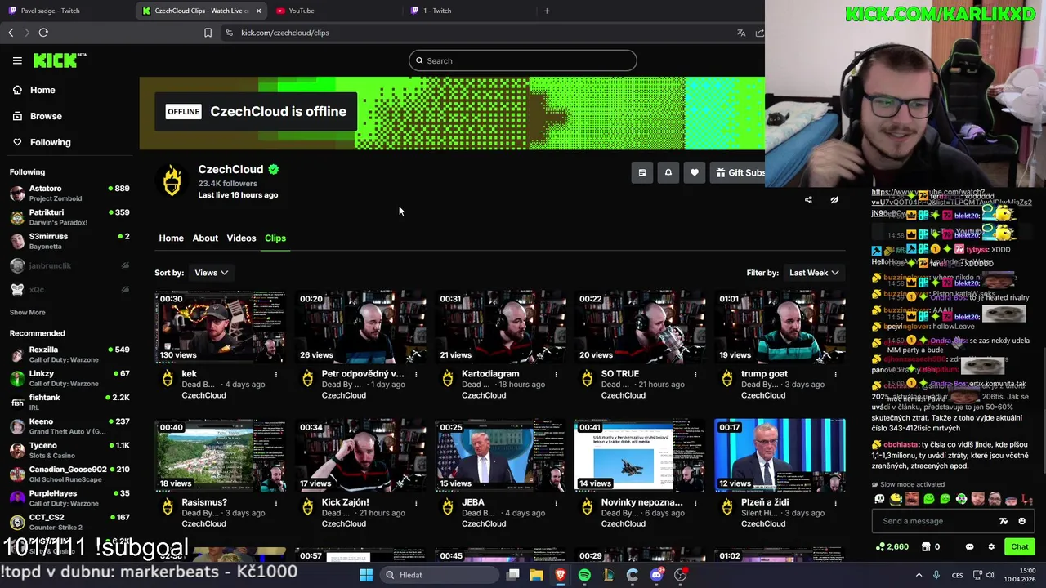The height and width of the screenshot is (588, 1046).
Task: Open Astatoro channel in Following list
Action: click(69, 193)
